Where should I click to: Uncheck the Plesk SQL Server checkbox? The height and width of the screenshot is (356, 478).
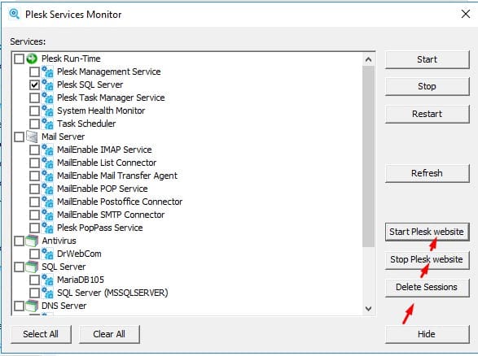(34, 85)
